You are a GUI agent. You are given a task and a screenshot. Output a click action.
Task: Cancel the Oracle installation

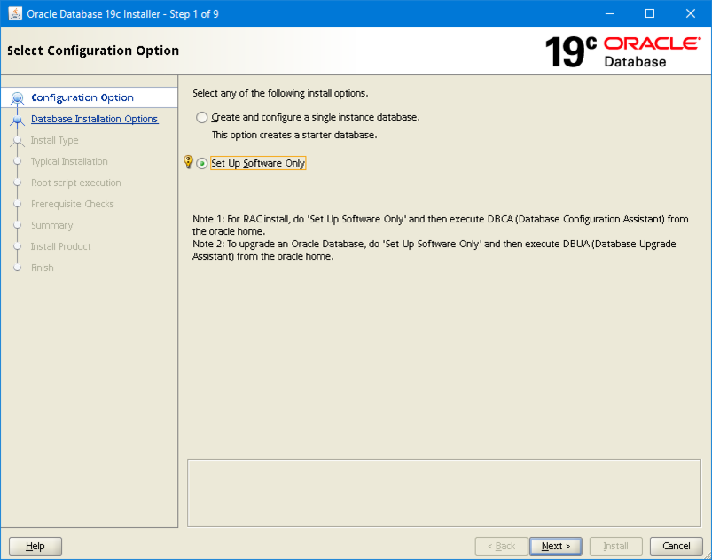(676, 546)
